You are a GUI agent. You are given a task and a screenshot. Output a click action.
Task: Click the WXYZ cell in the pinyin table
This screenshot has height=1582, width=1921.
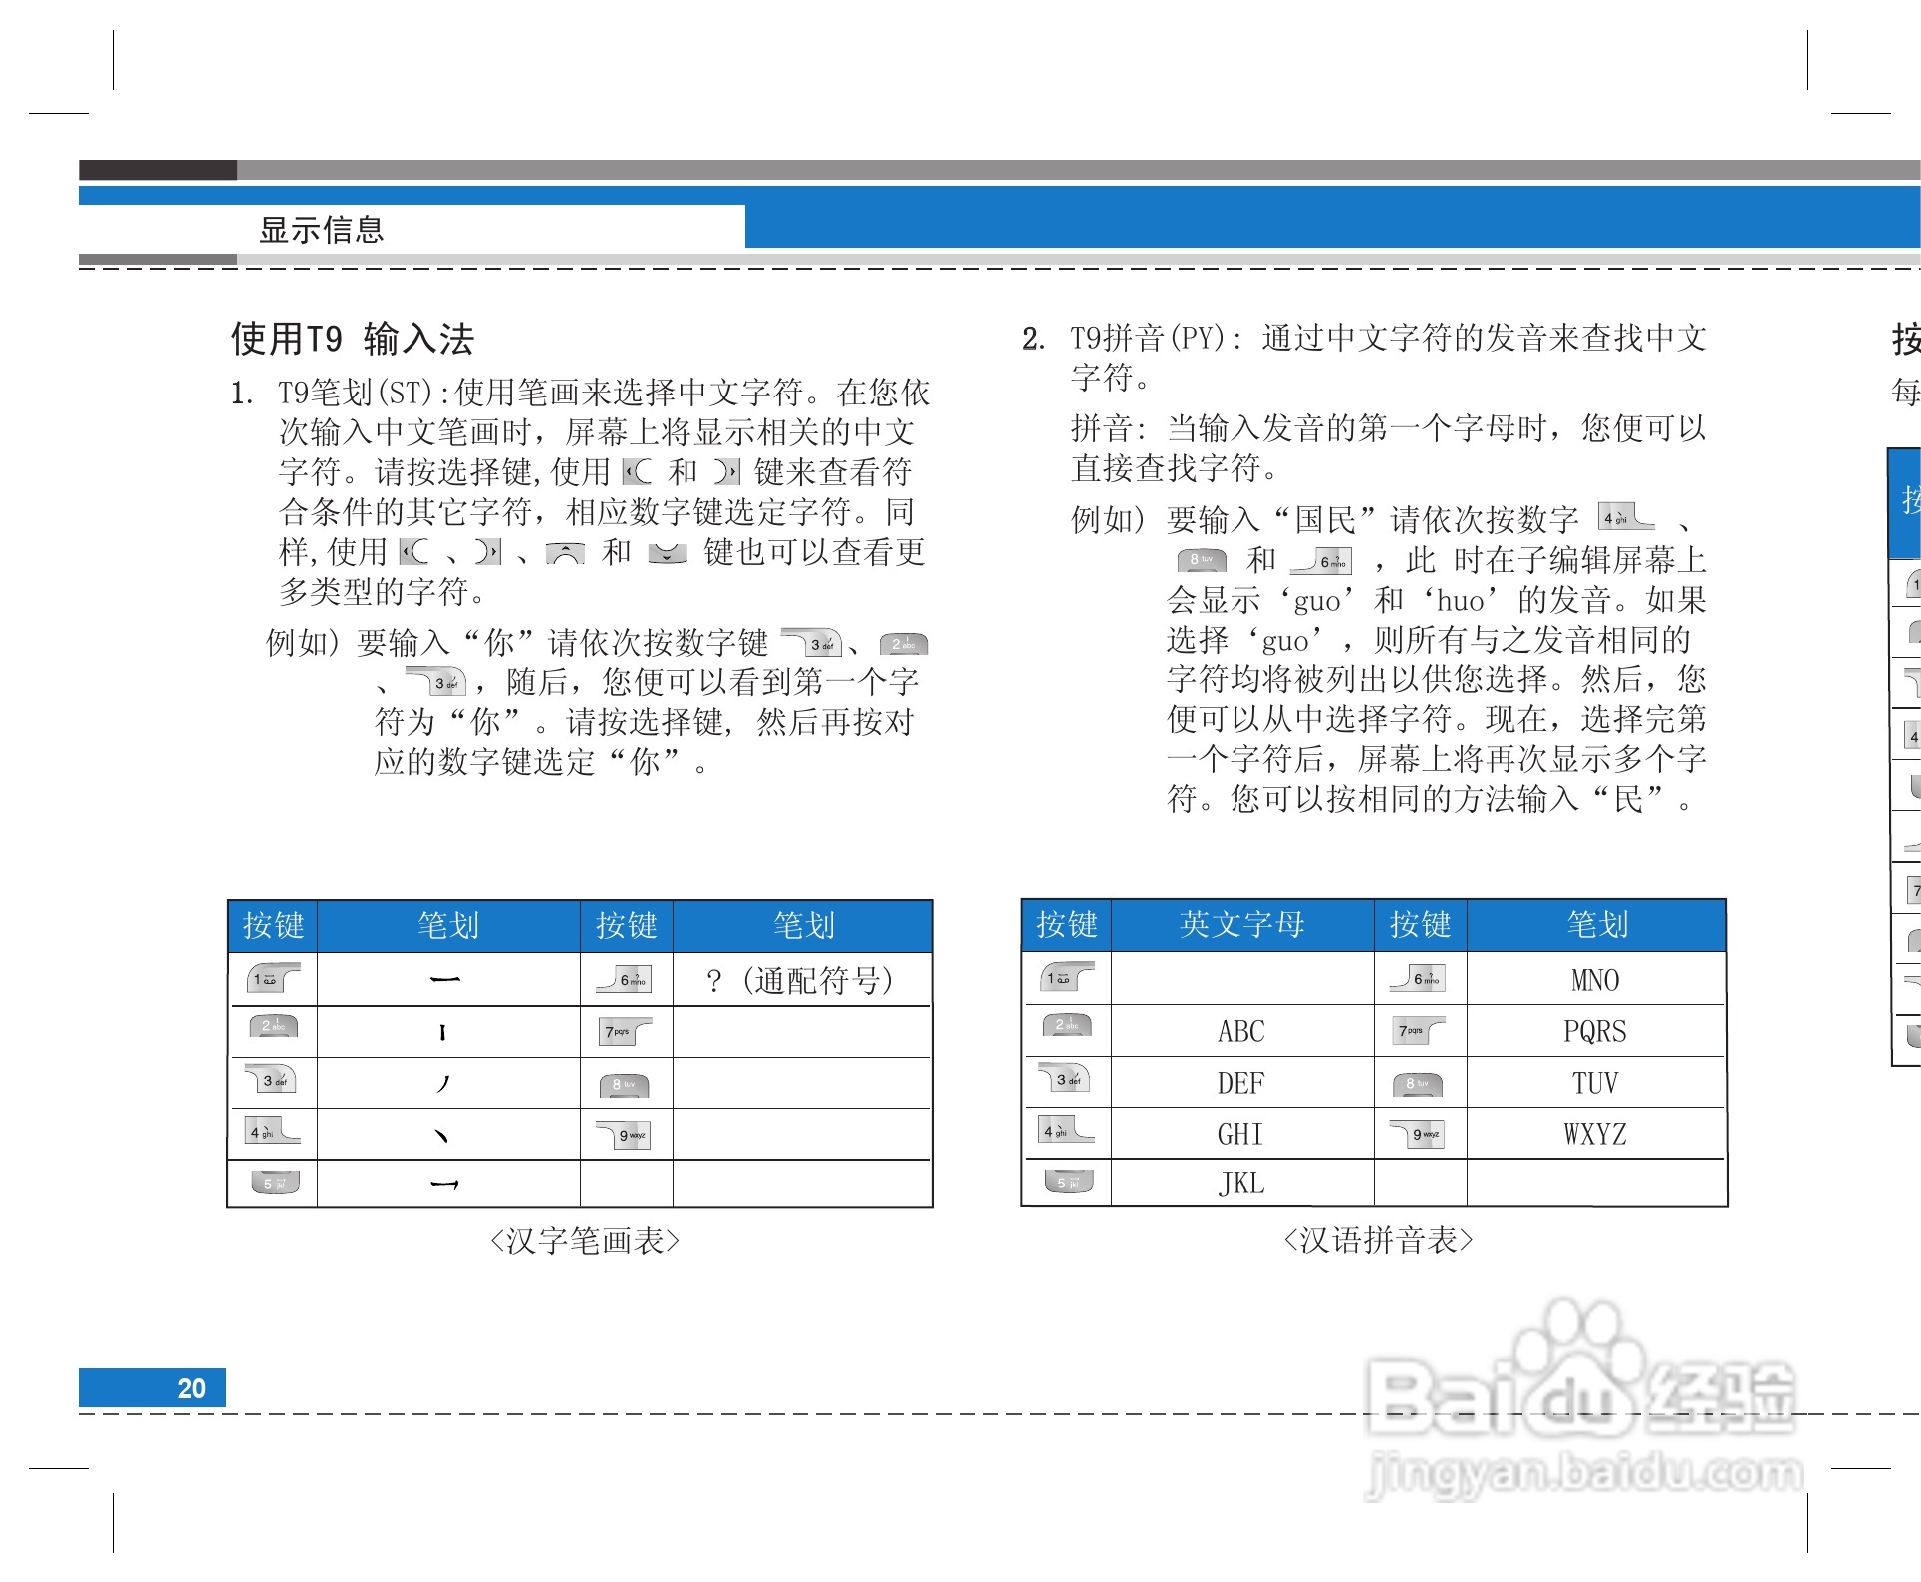1594,1134
